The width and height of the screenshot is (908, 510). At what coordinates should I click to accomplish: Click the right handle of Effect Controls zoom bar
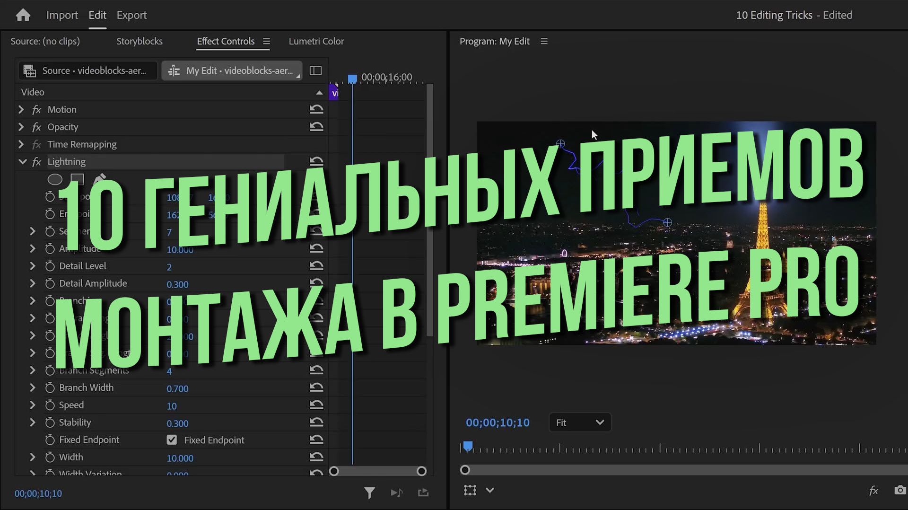pyautogui.click(x=421, y=471)
